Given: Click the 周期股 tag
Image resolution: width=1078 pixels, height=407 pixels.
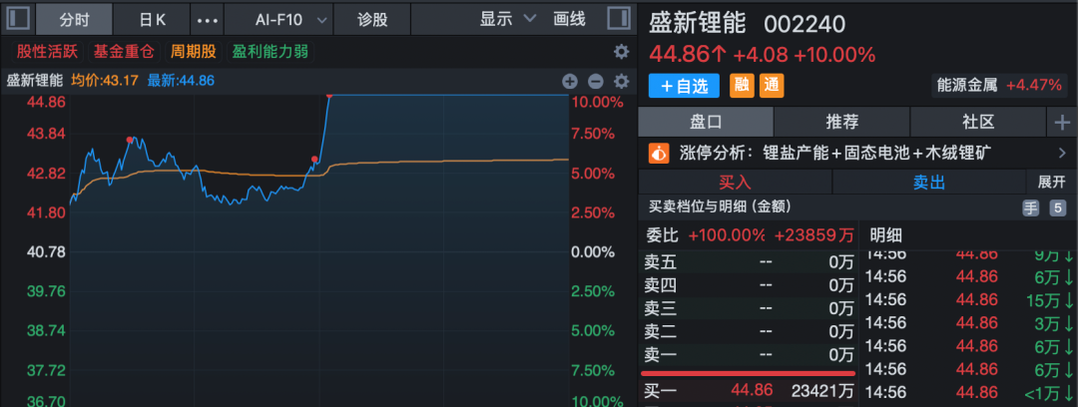Looking at the screenshot, I should [x=194, y=52].
